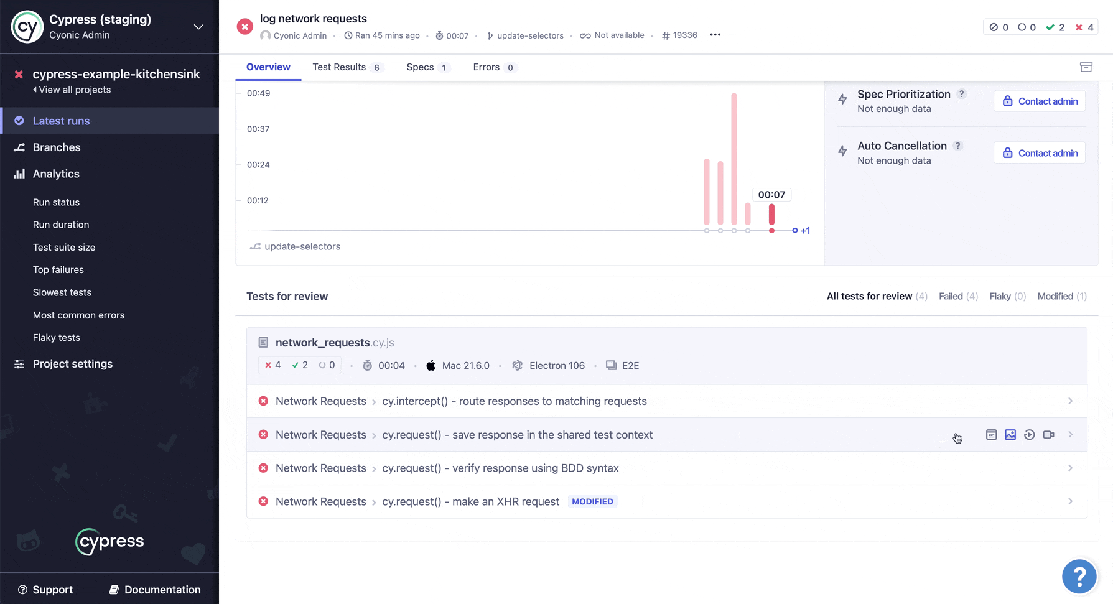Click the Auto Cancellation help icon
The height and width of the screenshot is (604, 1113).
[x=958, y=146]
